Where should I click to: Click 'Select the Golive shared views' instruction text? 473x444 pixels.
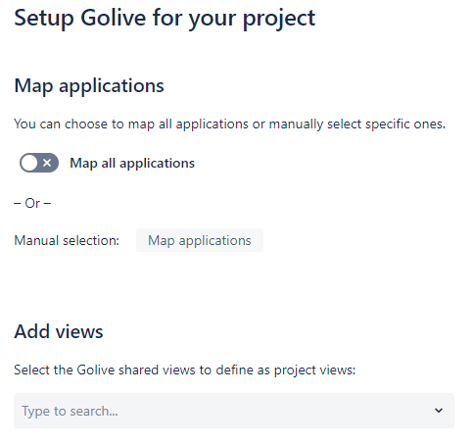[x=185, y=370]
